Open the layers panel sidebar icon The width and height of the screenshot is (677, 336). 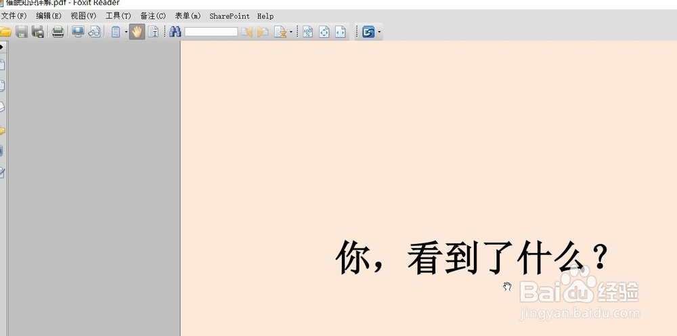coord(2,107)
